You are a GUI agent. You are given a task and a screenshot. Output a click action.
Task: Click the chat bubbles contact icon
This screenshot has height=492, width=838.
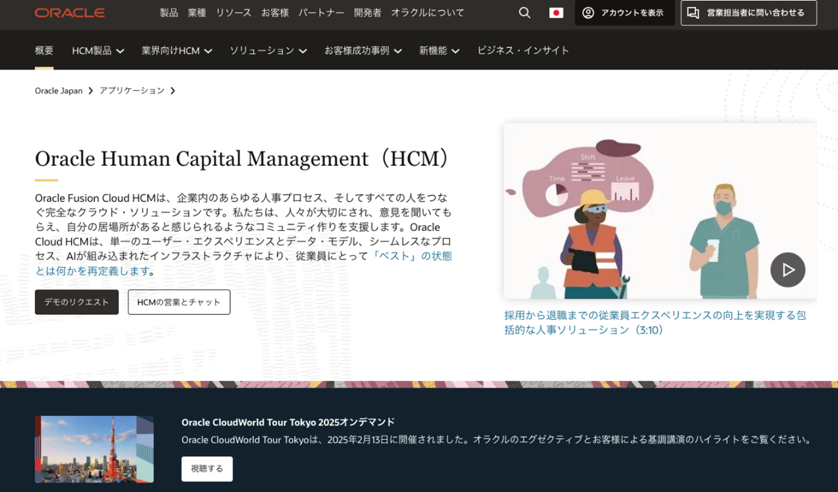pos(693,13)
